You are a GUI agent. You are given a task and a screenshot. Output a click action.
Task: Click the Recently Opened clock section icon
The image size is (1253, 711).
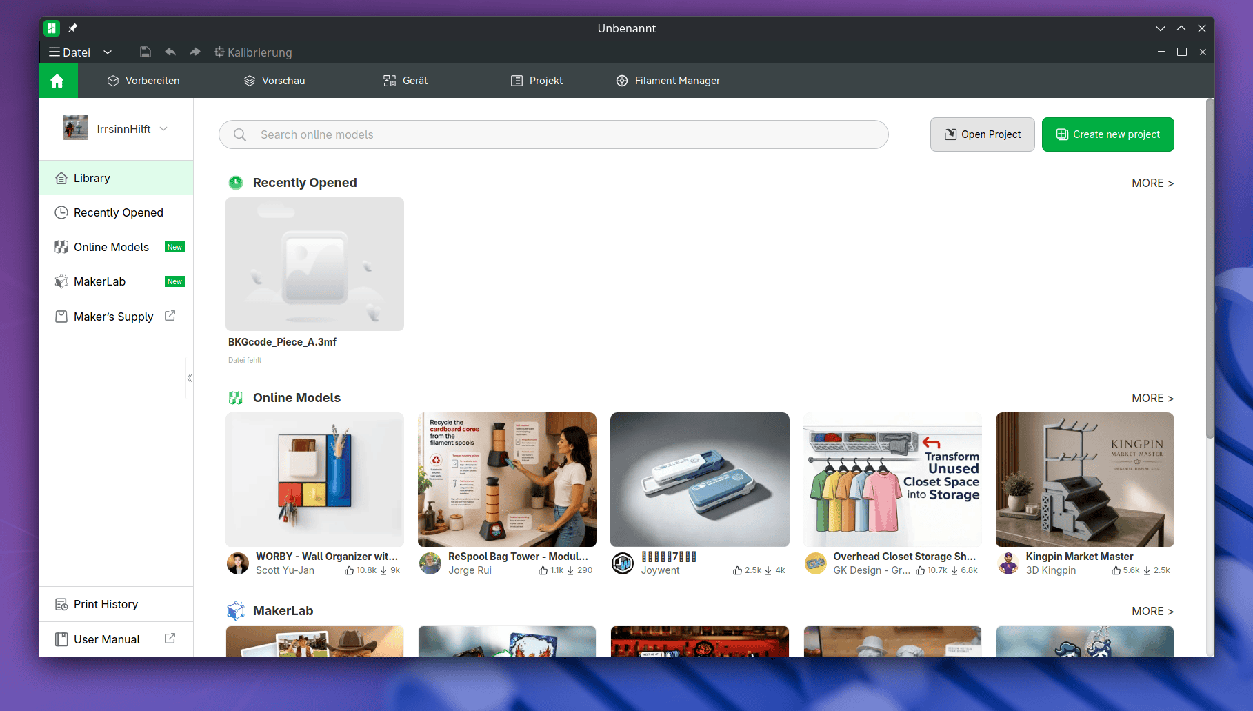point(236,183)
